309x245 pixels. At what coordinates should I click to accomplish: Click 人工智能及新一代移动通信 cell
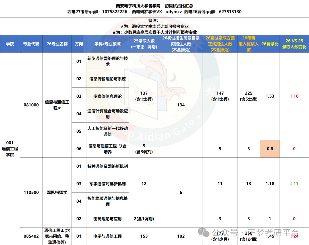[x=107, y=131]
